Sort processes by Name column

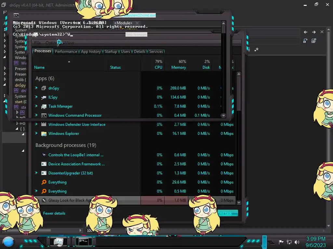click(39, 67)
